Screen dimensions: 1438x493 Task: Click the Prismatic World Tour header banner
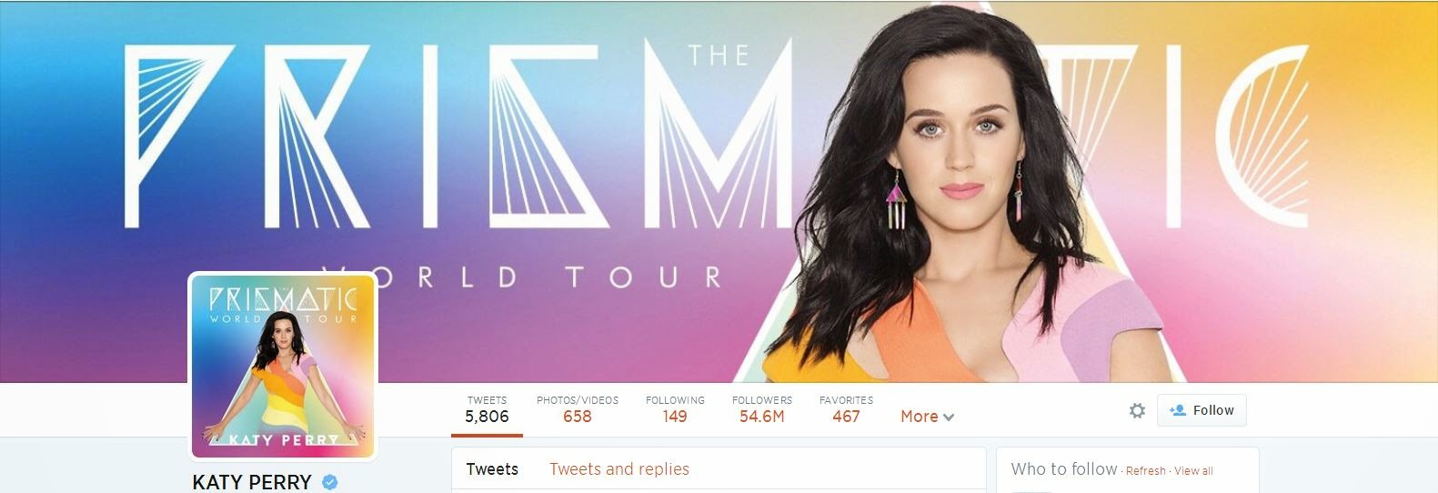(x=719, y=191)
